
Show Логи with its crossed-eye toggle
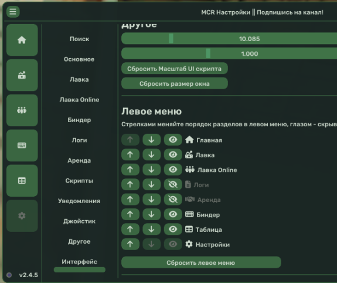173,184
